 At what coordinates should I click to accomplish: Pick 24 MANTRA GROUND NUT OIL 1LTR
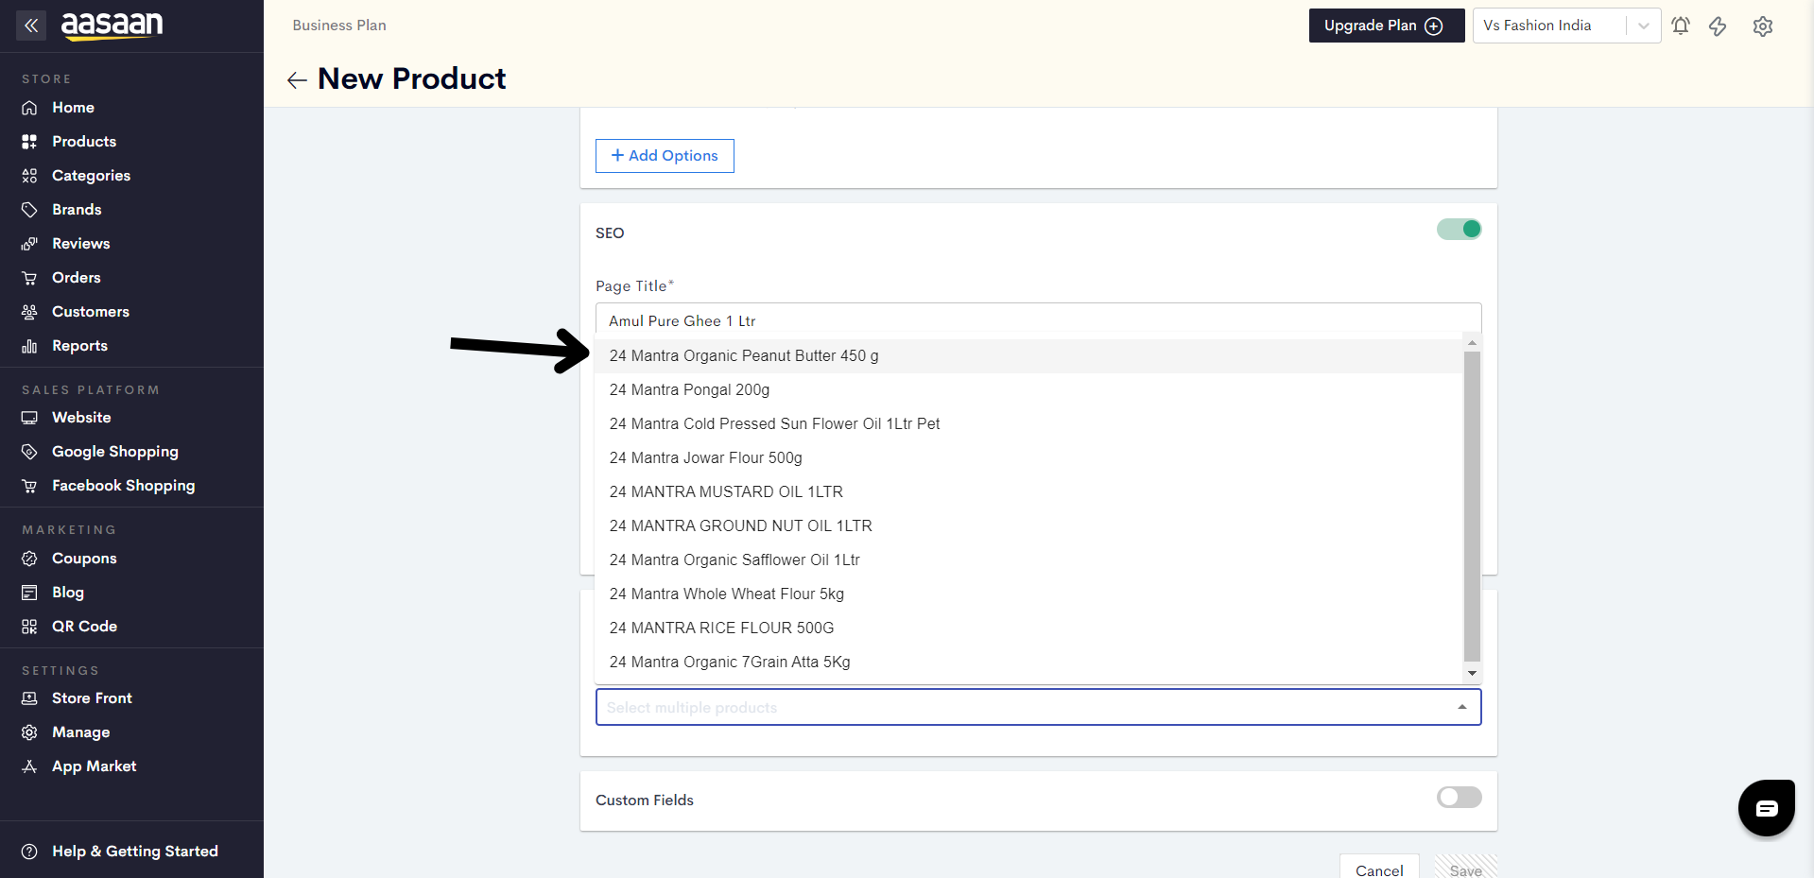(1028, 526)
